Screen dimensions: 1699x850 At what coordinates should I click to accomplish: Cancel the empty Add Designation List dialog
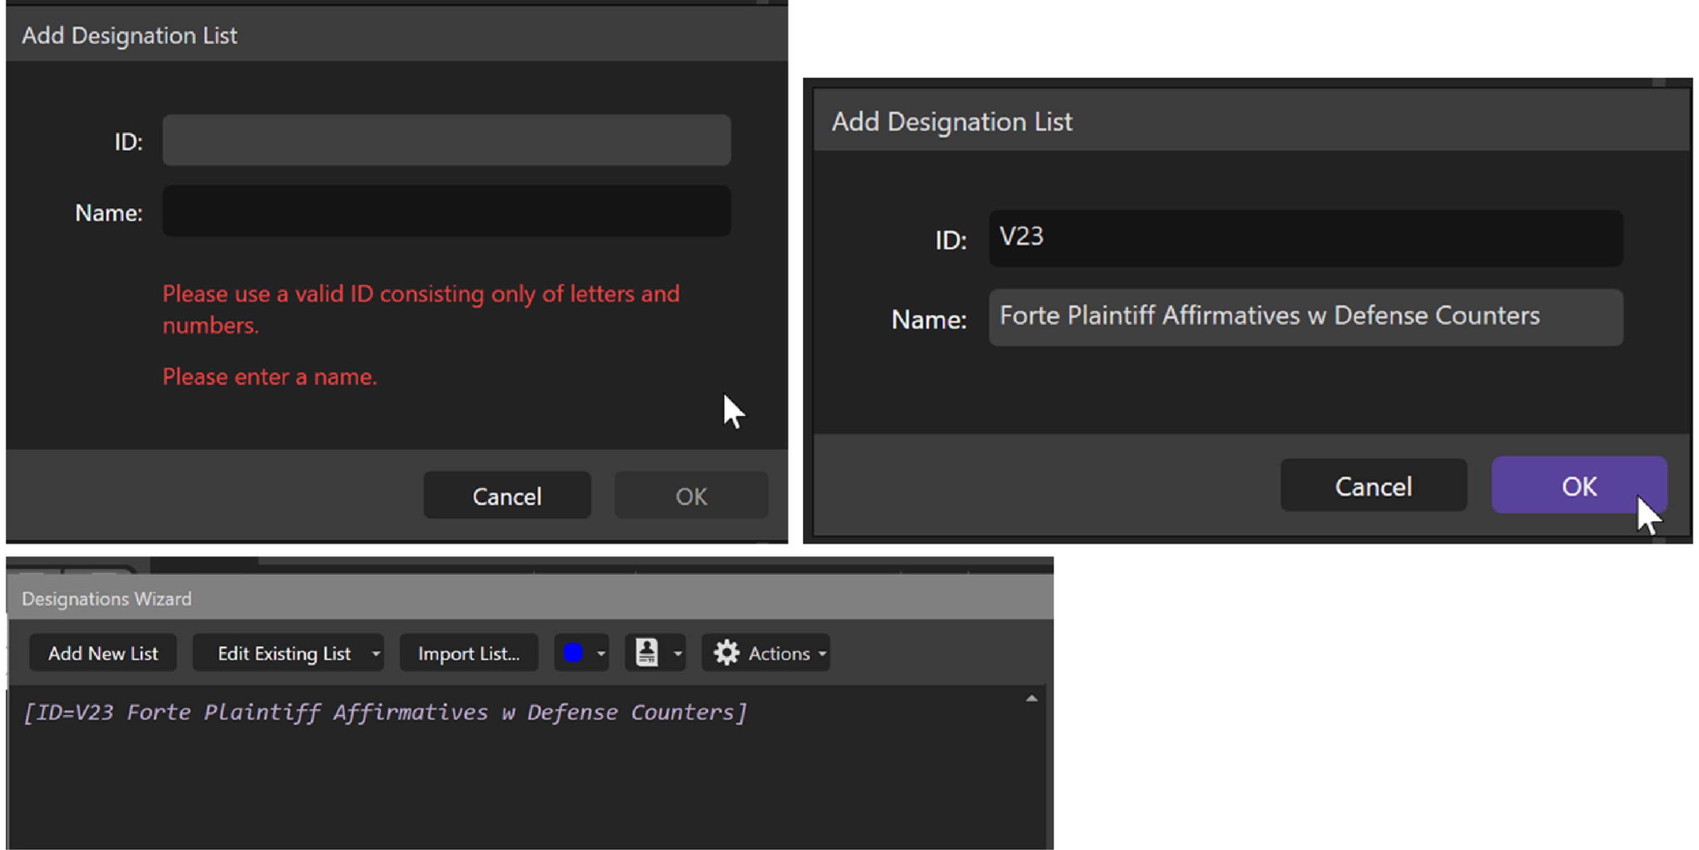point(507,496)
